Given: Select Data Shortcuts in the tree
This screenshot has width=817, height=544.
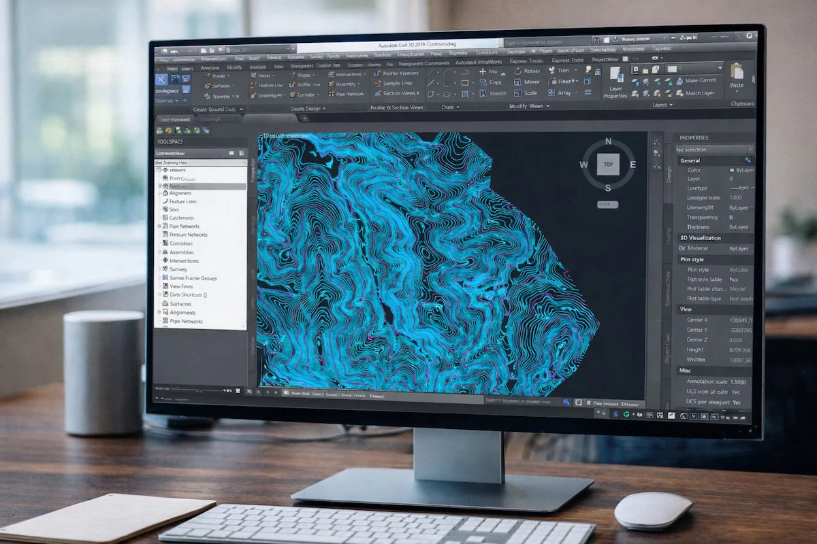Looking at the screenshot, I should (x=188, y=295).
